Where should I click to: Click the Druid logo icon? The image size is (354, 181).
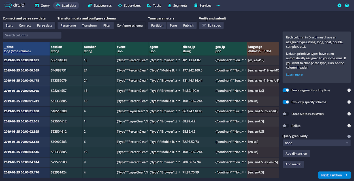(7, 5)
